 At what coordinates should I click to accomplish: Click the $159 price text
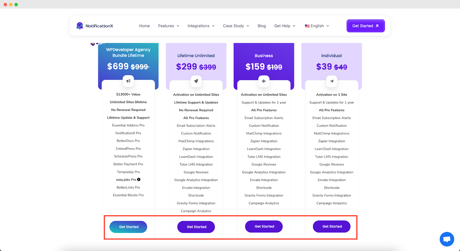coord(255,67)
